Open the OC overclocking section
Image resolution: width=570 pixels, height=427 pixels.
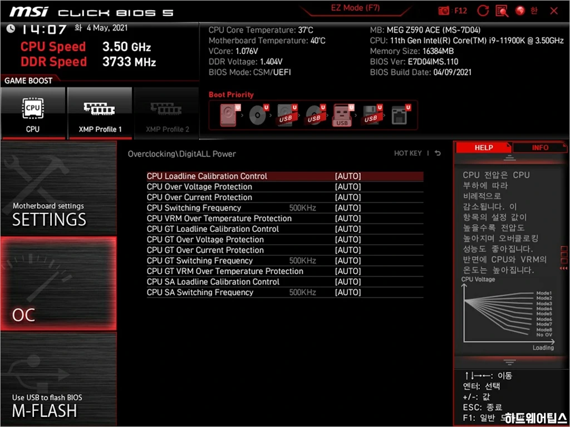click(x=58, y=284)
